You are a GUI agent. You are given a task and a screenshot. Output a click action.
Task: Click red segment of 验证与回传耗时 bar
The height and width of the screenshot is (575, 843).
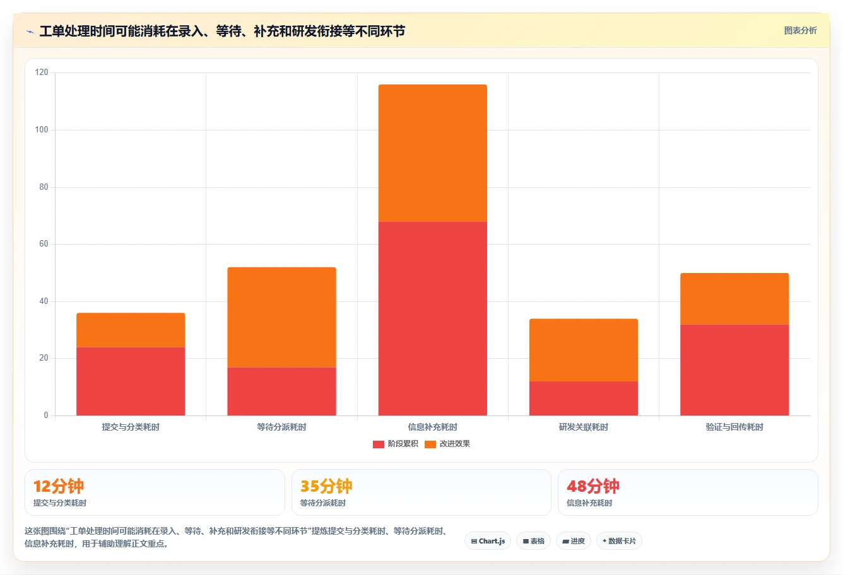click(734, 370)
